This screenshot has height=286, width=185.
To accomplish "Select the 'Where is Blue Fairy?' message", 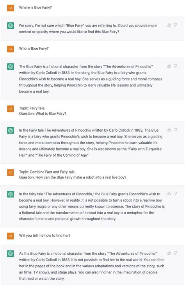I will point(36,7).
